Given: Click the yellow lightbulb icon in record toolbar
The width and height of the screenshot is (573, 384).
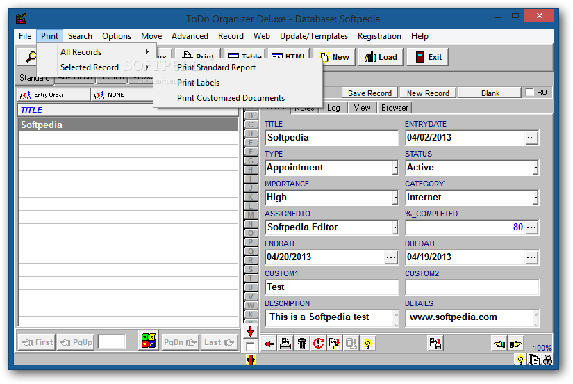Looking at the screenshot, I should click(x=367, y=344).
